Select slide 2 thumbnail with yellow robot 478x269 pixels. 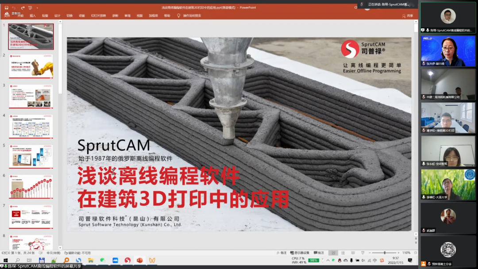31,66
